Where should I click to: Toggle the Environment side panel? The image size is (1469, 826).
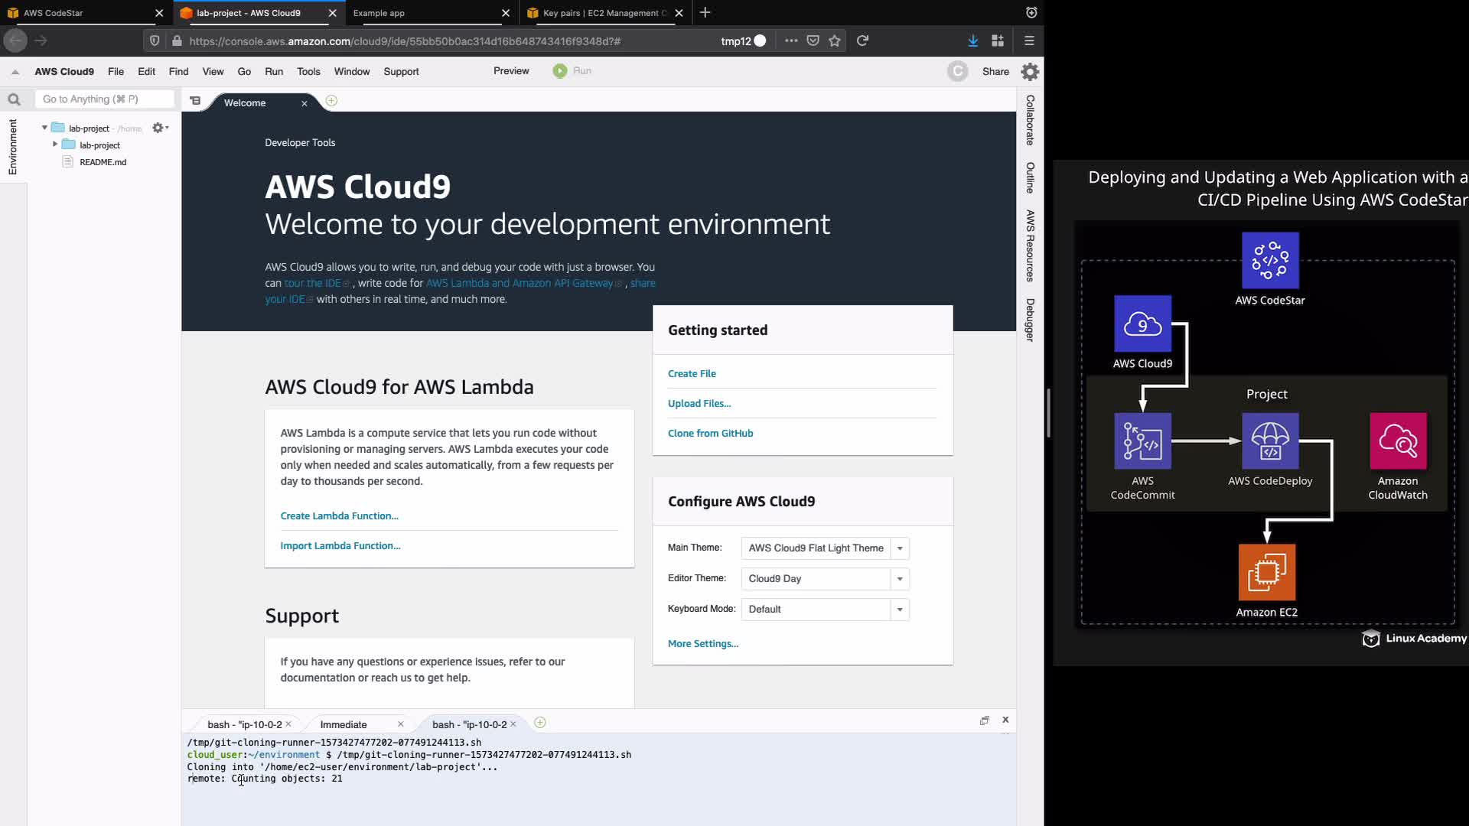[12, 147]
